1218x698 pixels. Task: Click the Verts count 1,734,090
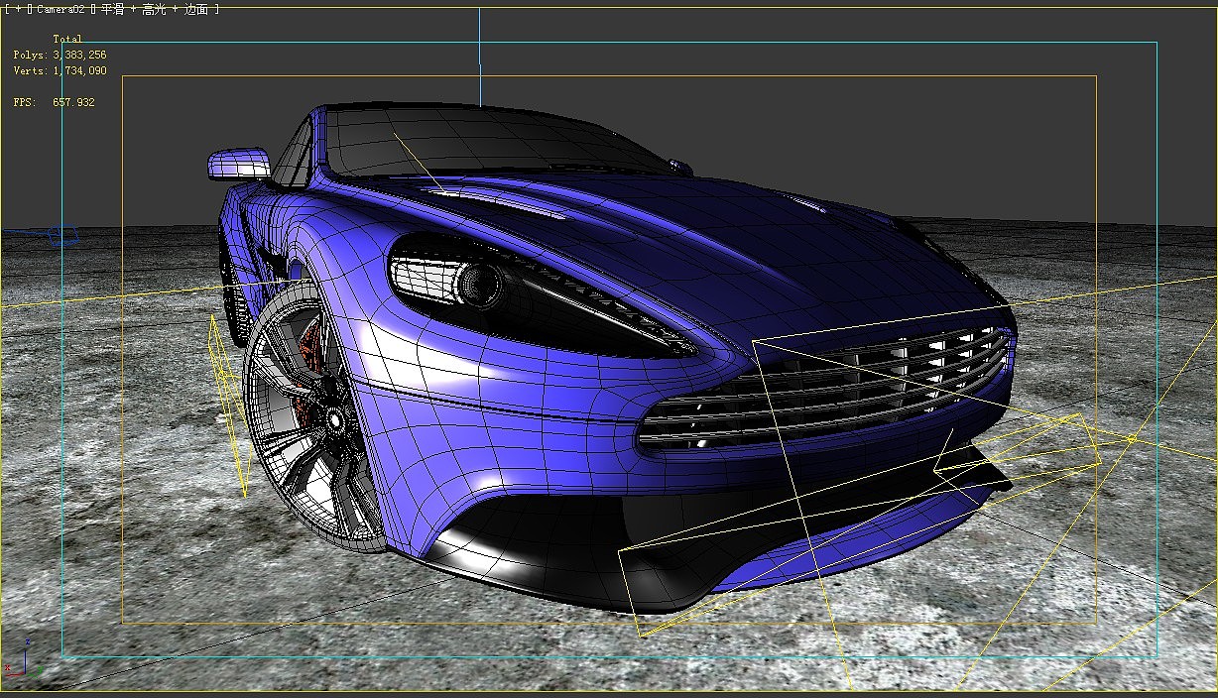[x=80, y=71]
